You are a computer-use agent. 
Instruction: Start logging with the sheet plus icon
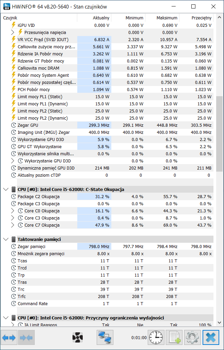point(174,338)
